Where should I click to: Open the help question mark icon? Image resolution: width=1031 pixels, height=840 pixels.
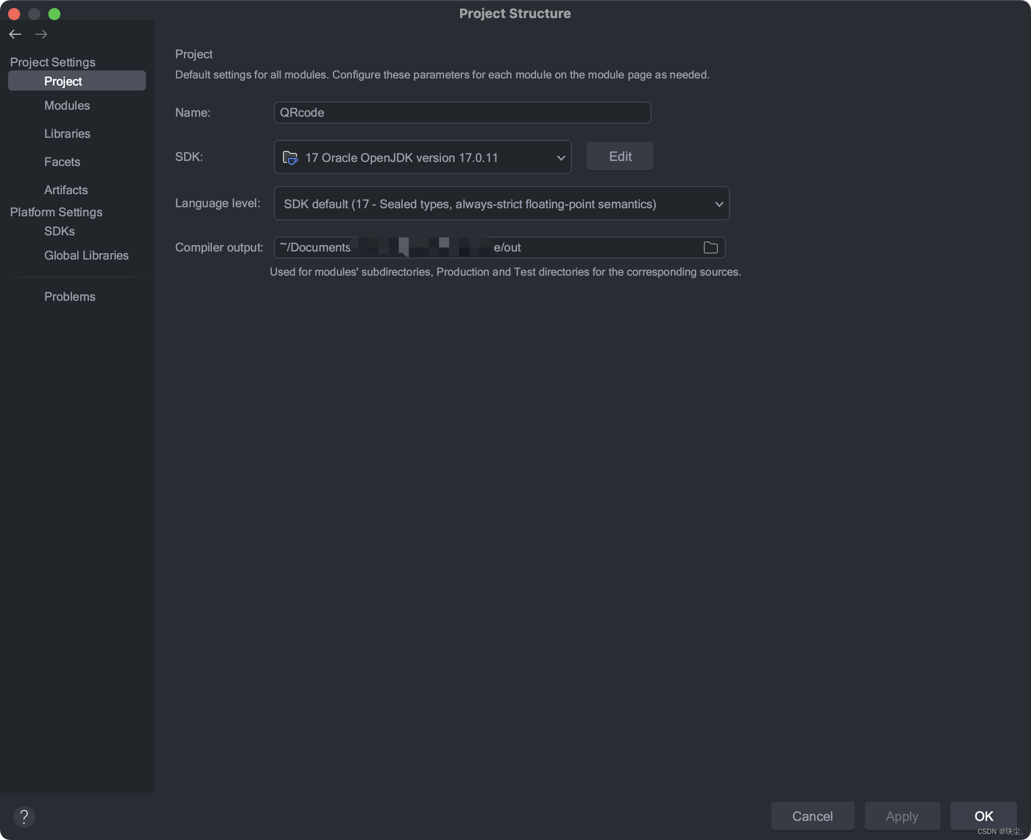[24, 816]
